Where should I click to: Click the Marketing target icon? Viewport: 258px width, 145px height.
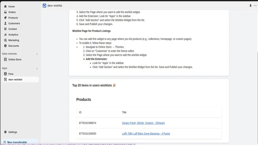[5, 40]
